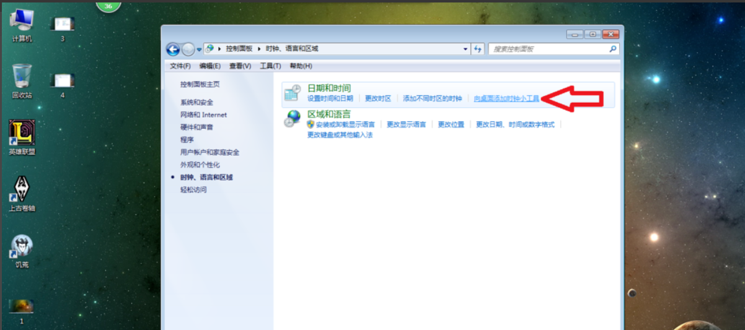
Task: Open desktop image thumbnail labeled 3
Action: (63, 25)
